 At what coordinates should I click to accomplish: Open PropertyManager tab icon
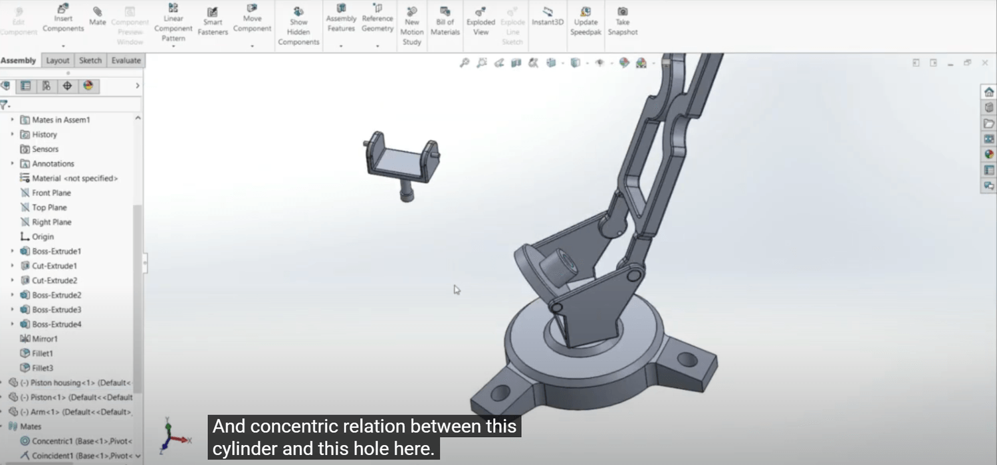pos(25,86)
